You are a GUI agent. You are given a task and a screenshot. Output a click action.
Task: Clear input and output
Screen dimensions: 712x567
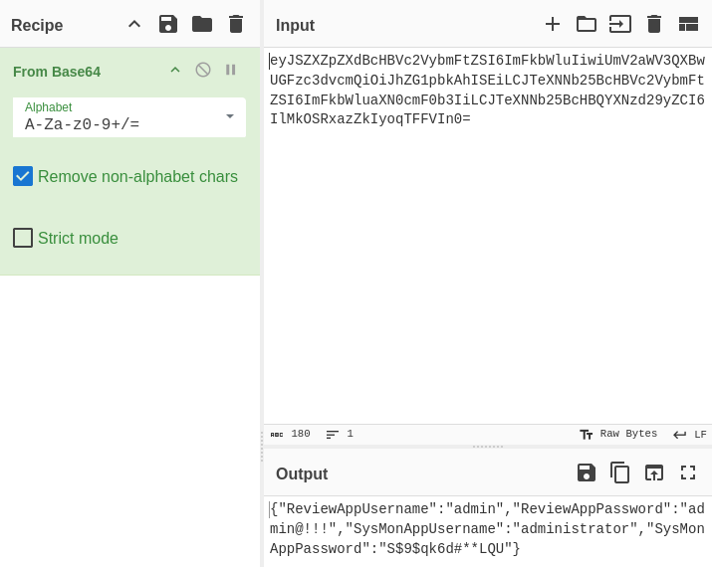point(654,24)
